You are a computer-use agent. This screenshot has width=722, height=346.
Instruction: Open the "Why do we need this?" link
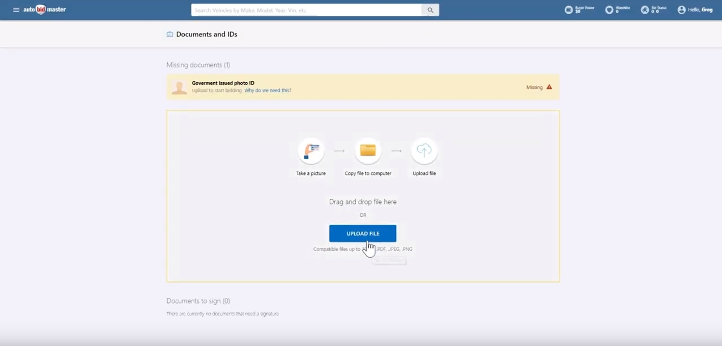(267, 91)
